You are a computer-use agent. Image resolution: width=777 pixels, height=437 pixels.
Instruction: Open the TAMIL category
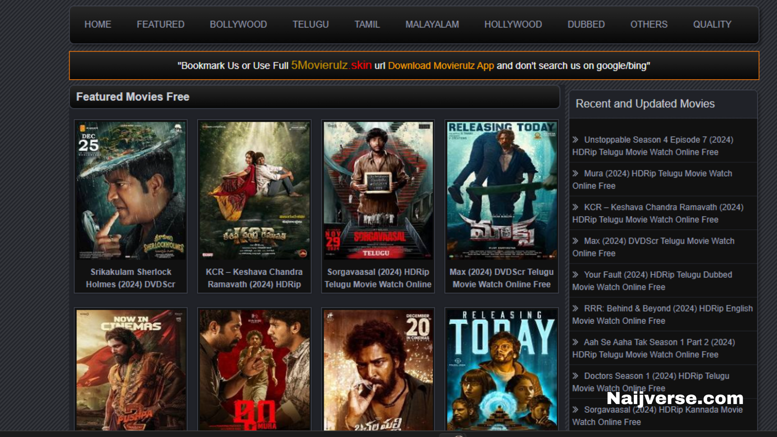[367, 24]
